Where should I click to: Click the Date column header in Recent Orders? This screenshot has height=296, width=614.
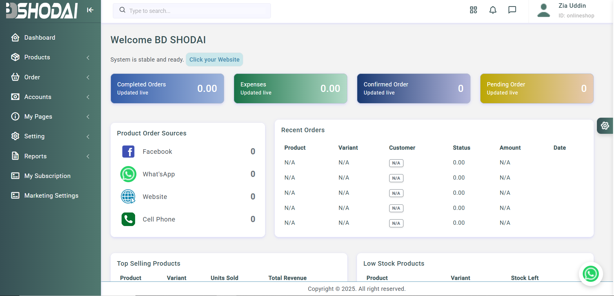coord(560,148)
